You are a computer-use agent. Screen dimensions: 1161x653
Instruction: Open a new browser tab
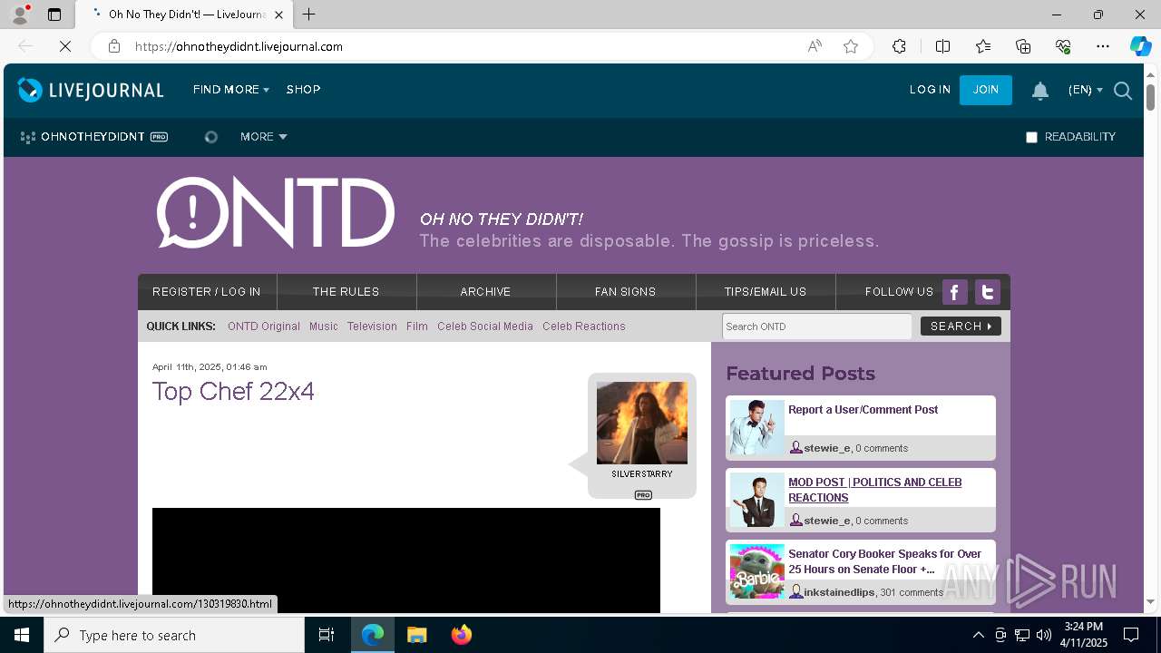[309, 15]
